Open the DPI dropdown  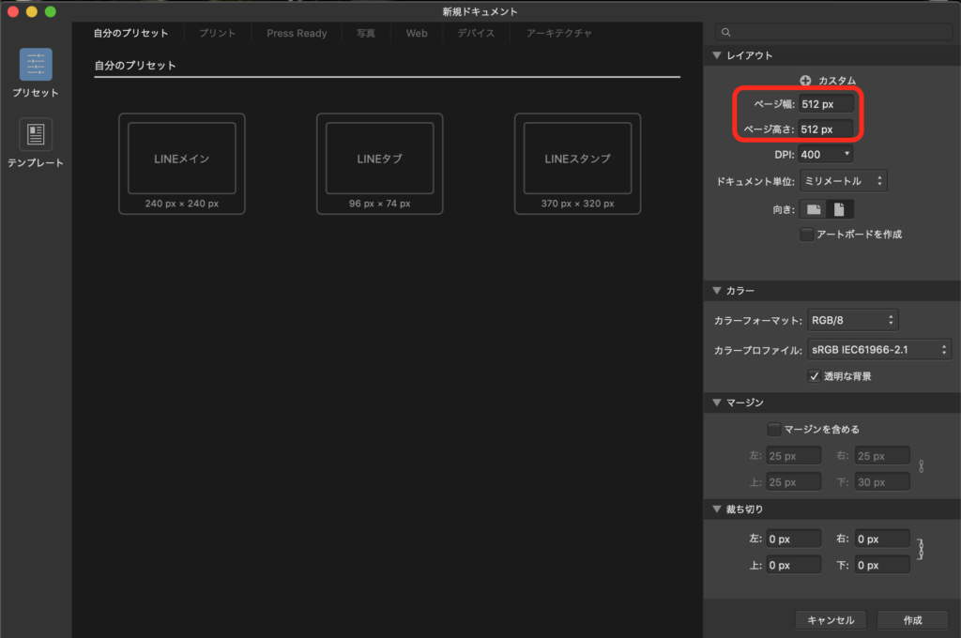click(826, 155)
